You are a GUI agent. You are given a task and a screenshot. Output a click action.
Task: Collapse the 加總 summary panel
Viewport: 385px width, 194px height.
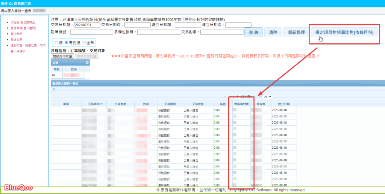pos(87,63)
